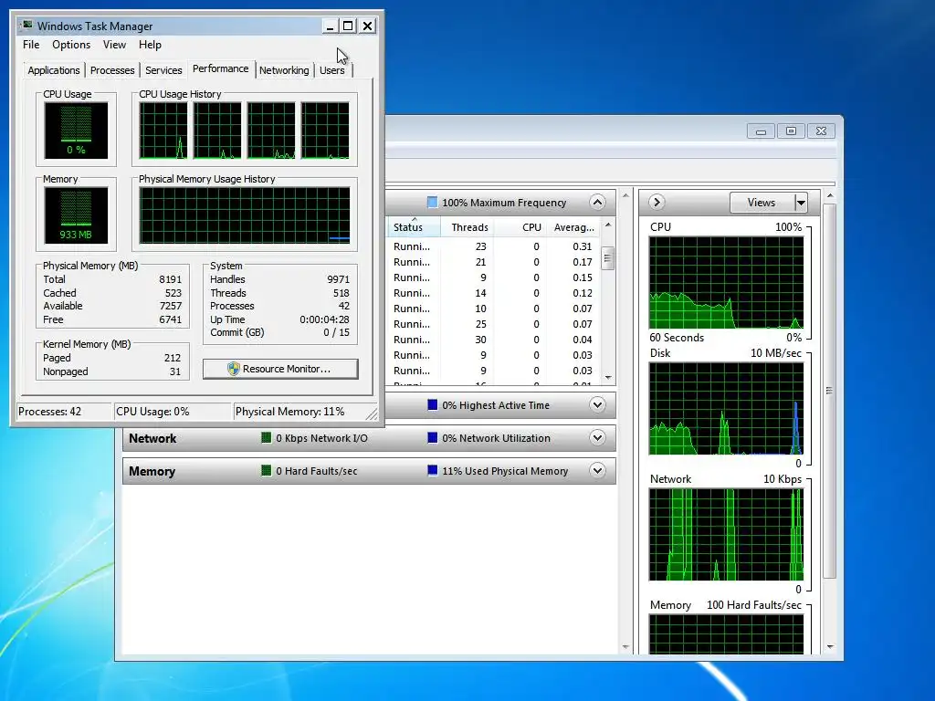Click the Disk graph in Resource Monitor

coord(726,409)
